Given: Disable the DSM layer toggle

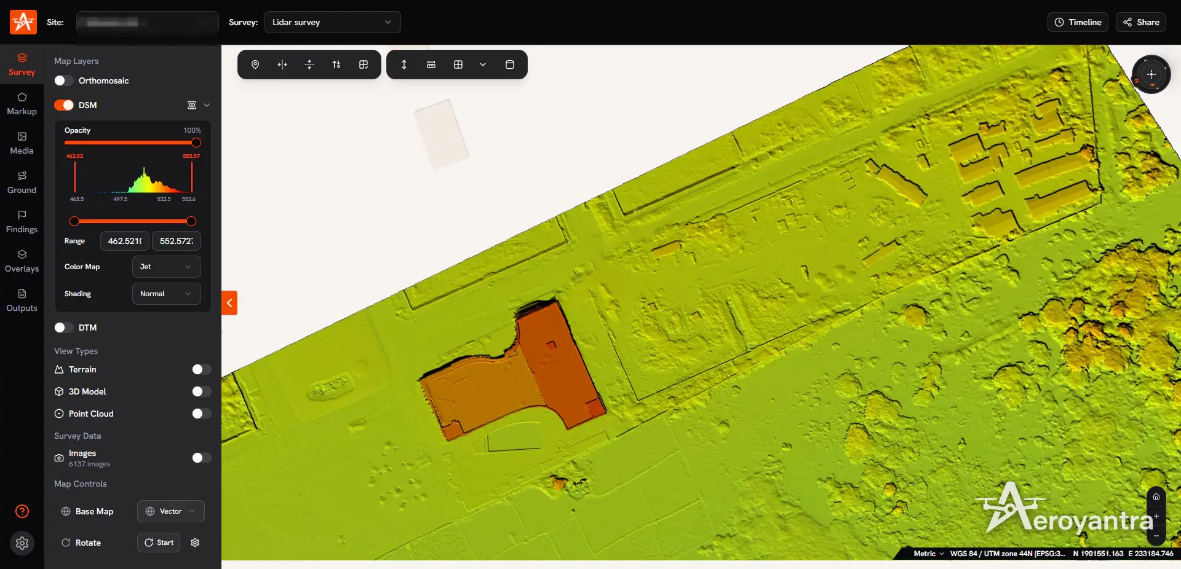Looking at the screenshot, I should point(64,105).
